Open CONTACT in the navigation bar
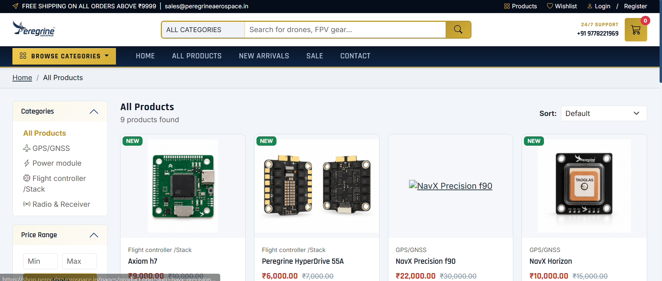This screenshot has height=281, width=662. pos(355,56)
